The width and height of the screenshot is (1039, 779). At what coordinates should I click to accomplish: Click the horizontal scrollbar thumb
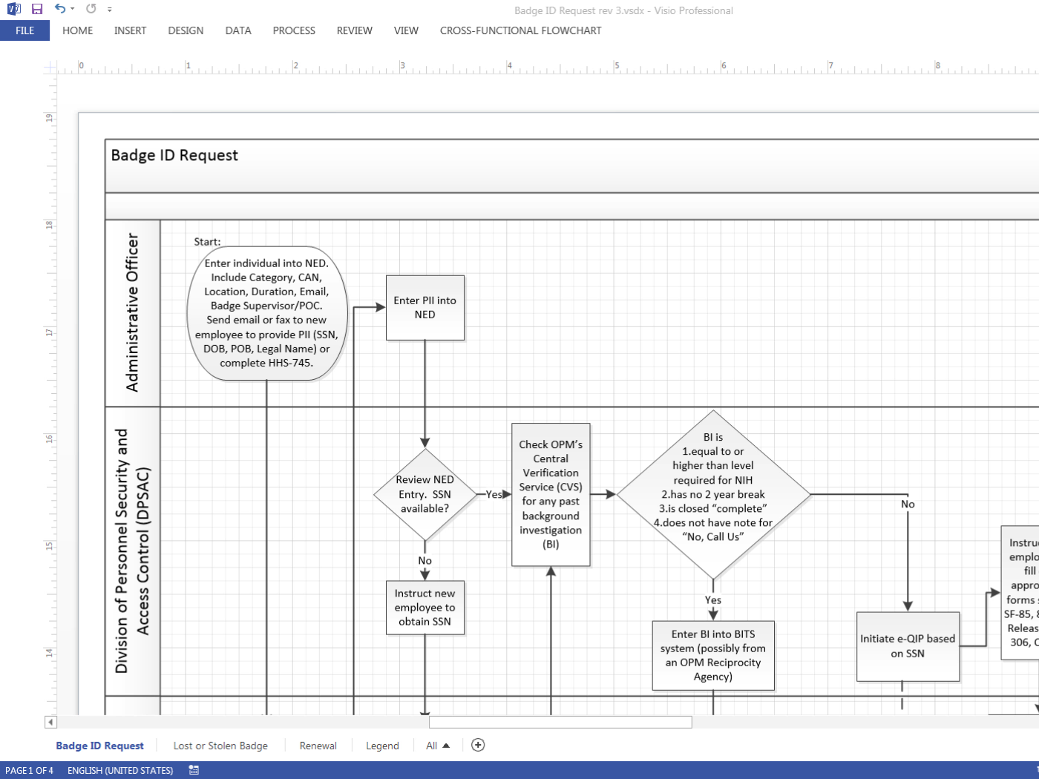560,722
